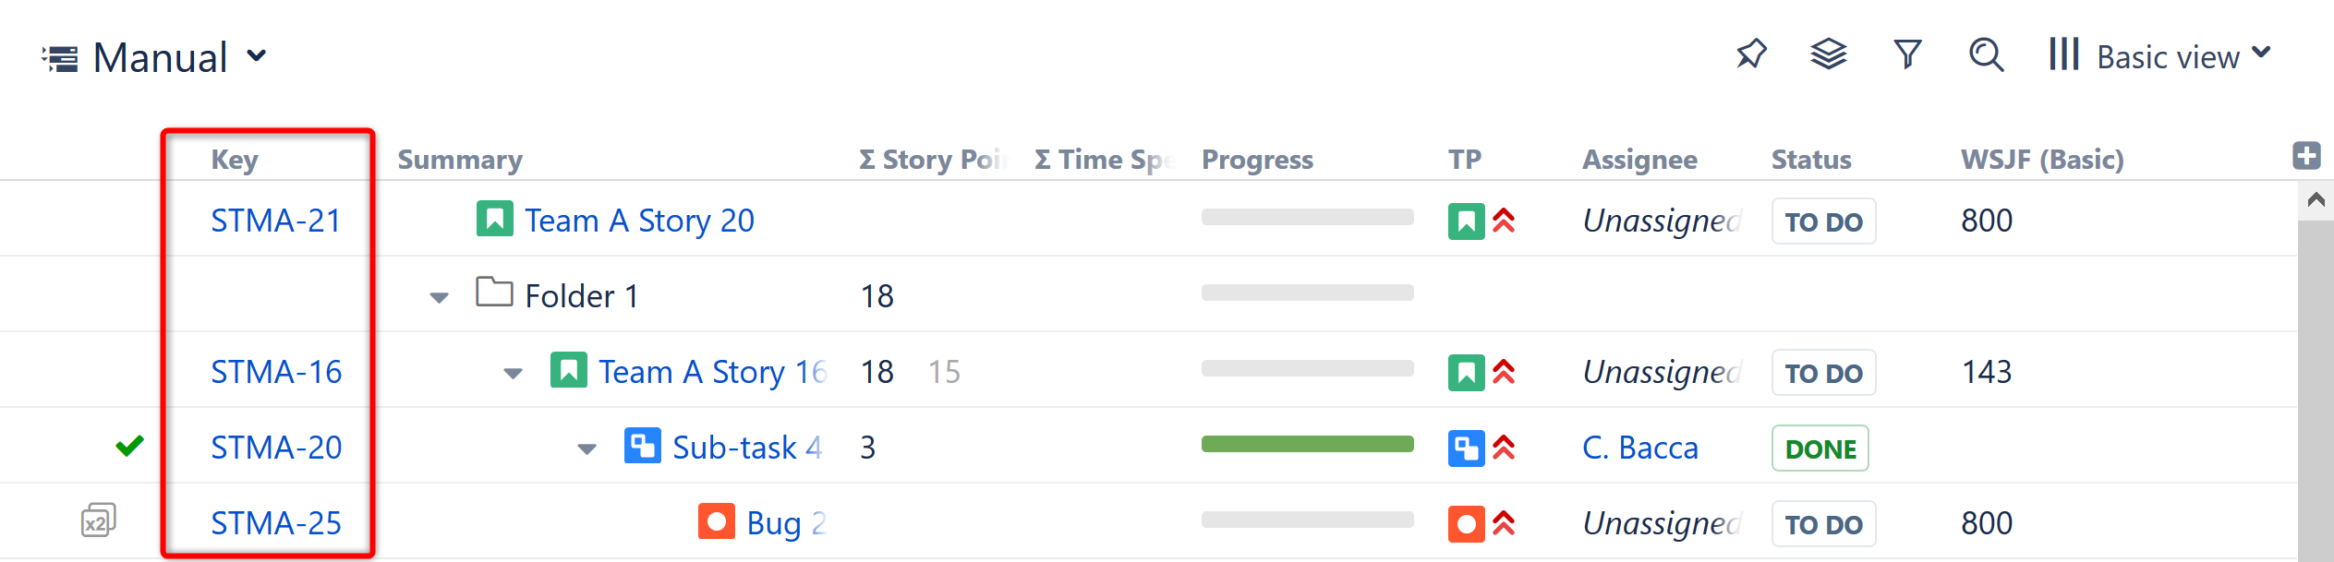Screen dimensions: 2334x562
Task: Click the pin icon in the toolbar
Action: tap(1750, 54)
